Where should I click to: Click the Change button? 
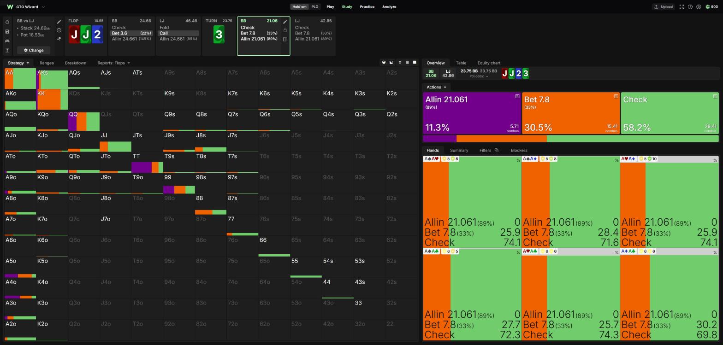34,50
